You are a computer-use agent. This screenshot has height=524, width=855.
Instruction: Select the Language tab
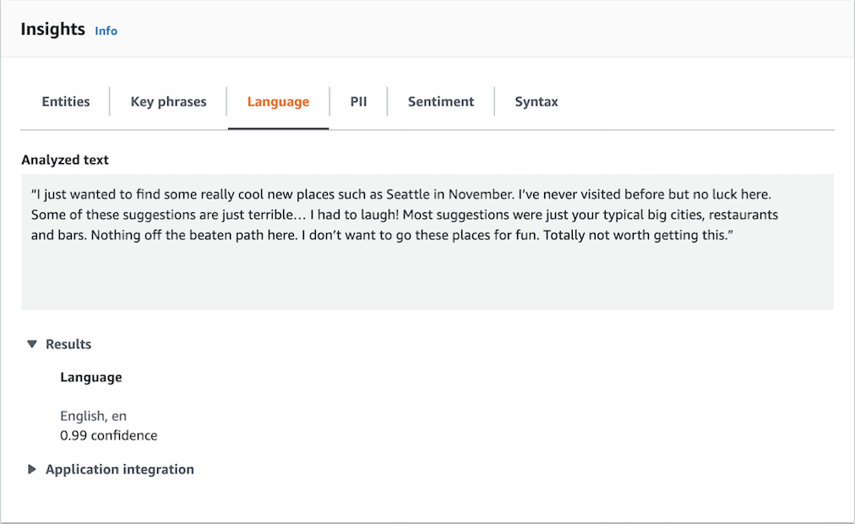coord(278,102)
